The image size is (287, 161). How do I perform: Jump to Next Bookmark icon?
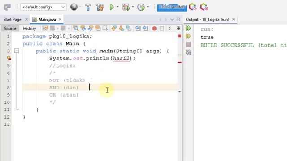(122, 28)
